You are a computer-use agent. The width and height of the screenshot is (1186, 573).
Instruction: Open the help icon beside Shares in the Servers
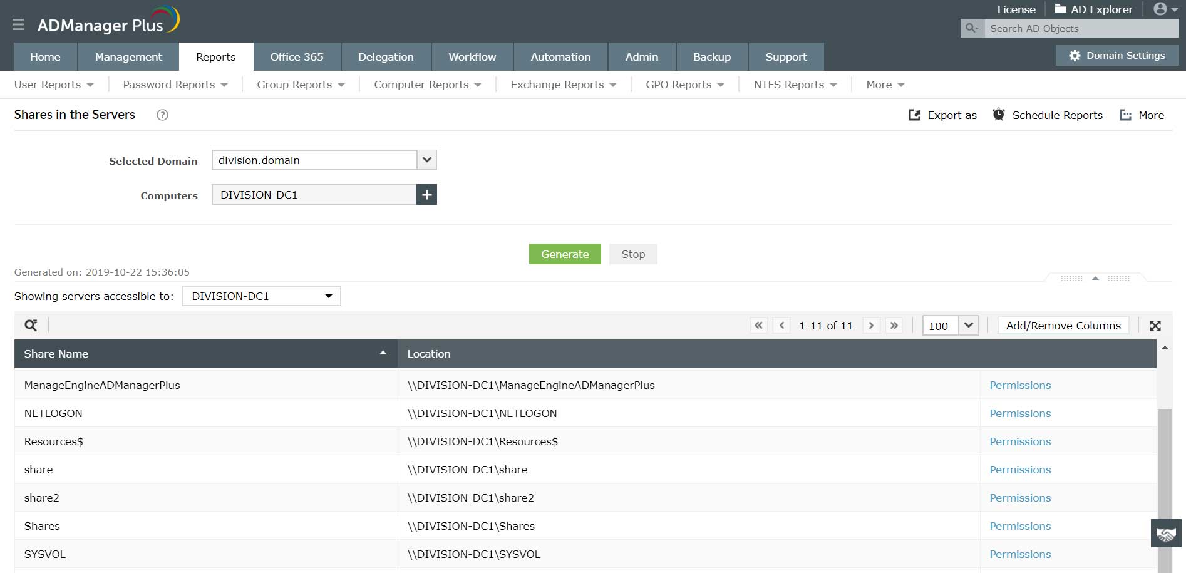click(x=162, y=115)
